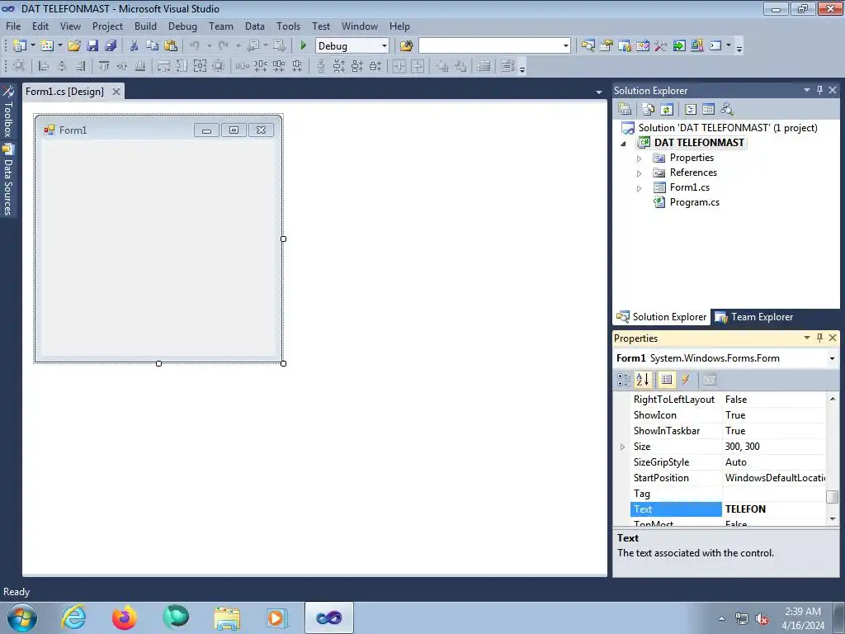Viewport: 845px width, 634px height.
Task: Start debugging with the green play icon
Action: (303, 46)
